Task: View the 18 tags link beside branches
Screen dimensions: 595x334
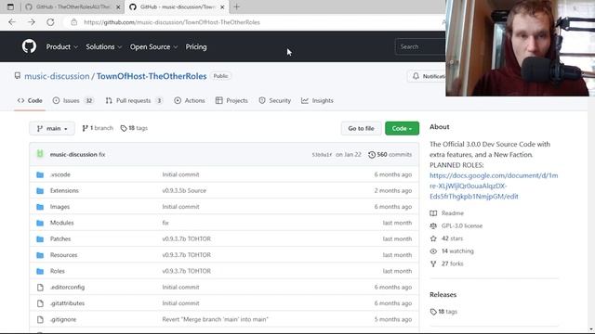Action: [x=134, y=128]
